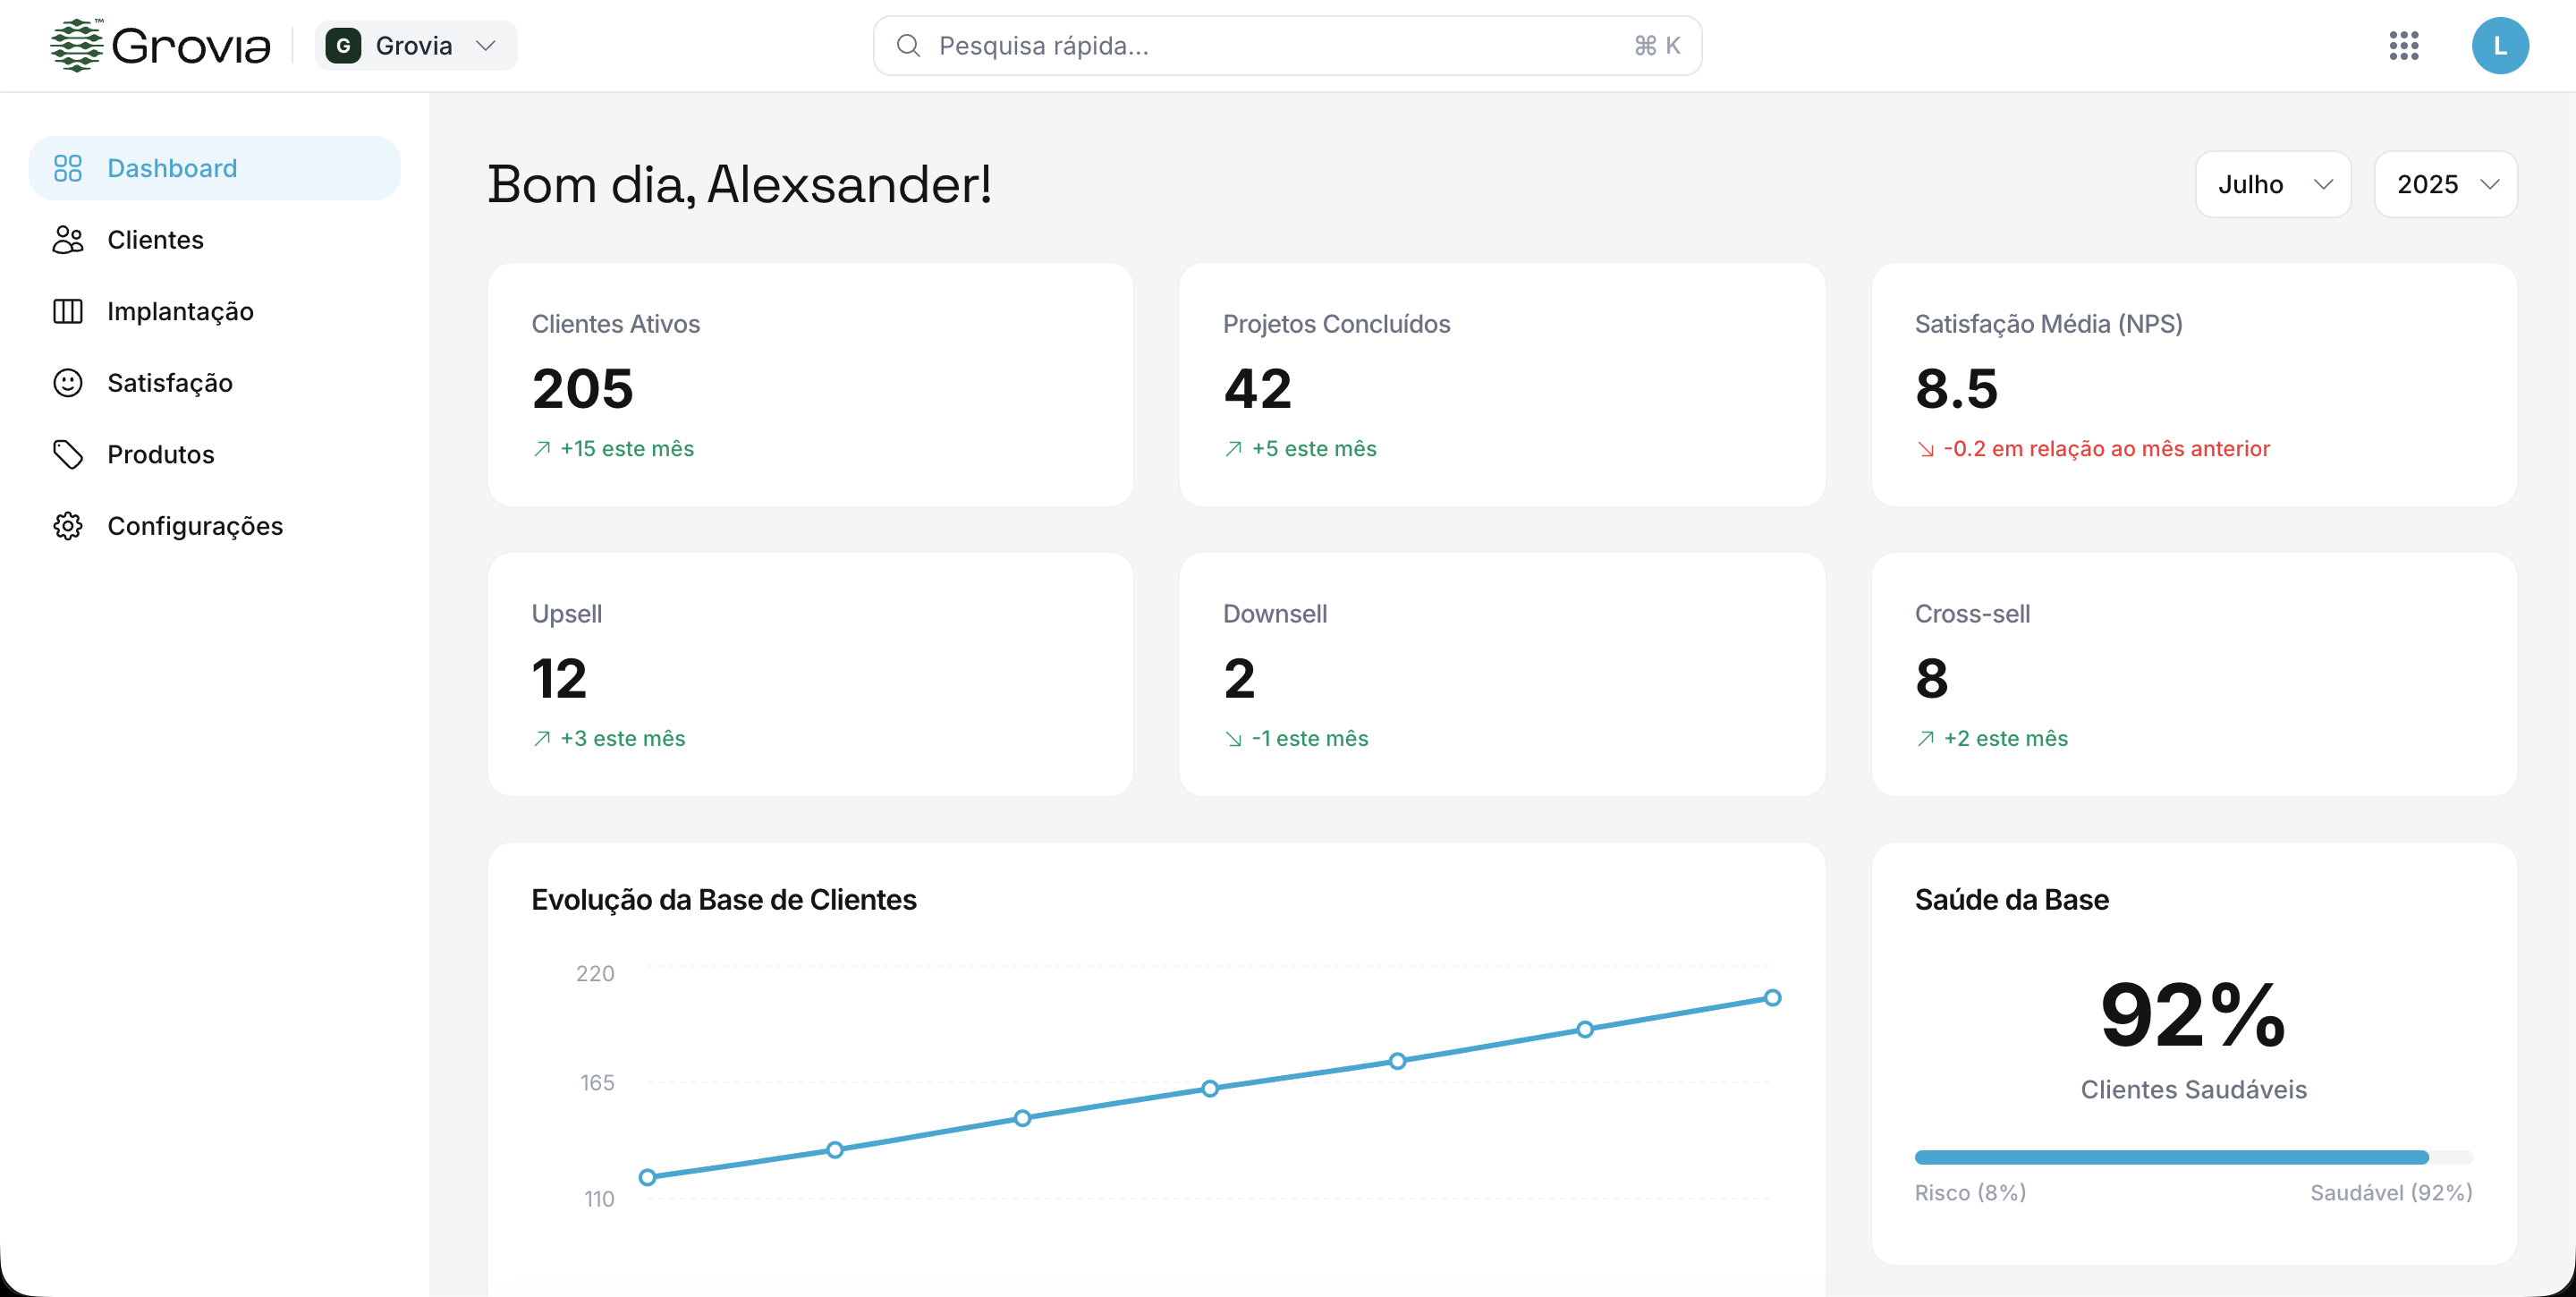Open Configurações settings page
This screenshot has height=1297, width=2576.
point(215,526)
